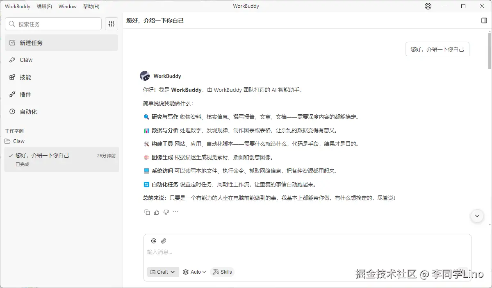Open the 自动化 automation page
The width and height of the screenshot is (492, 288).
point(61,111)
